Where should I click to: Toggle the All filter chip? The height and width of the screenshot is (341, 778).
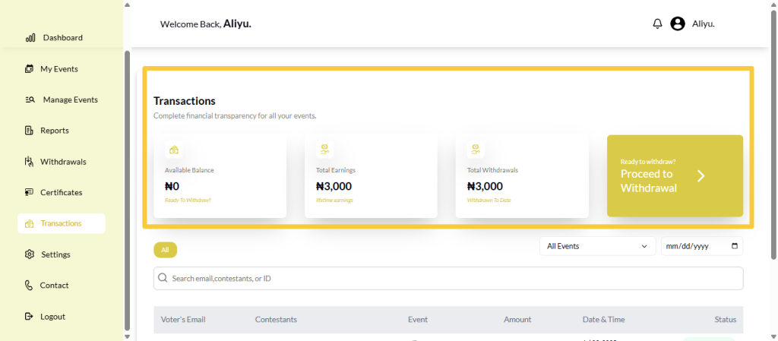[165, 250]
